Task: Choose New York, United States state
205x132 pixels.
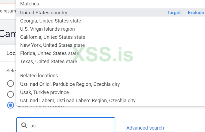Action: tap(52, 45)
